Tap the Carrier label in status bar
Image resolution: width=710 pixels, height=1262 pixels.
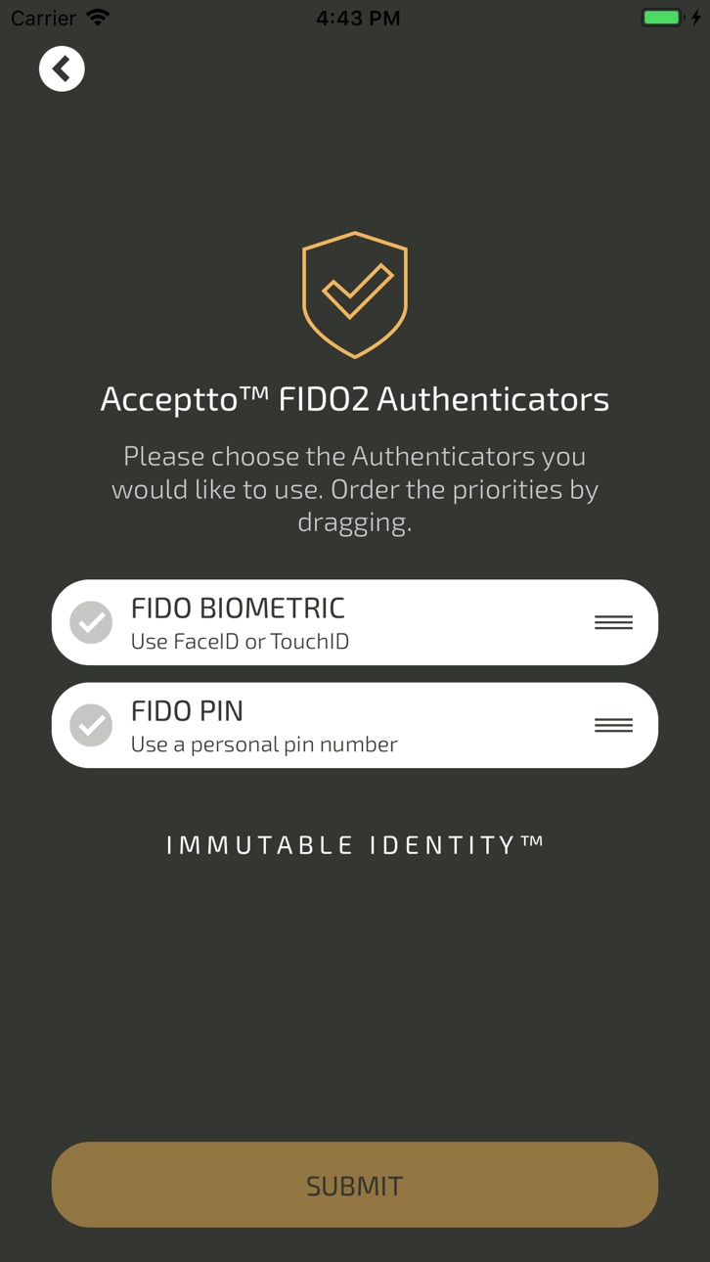coord(43,19)
